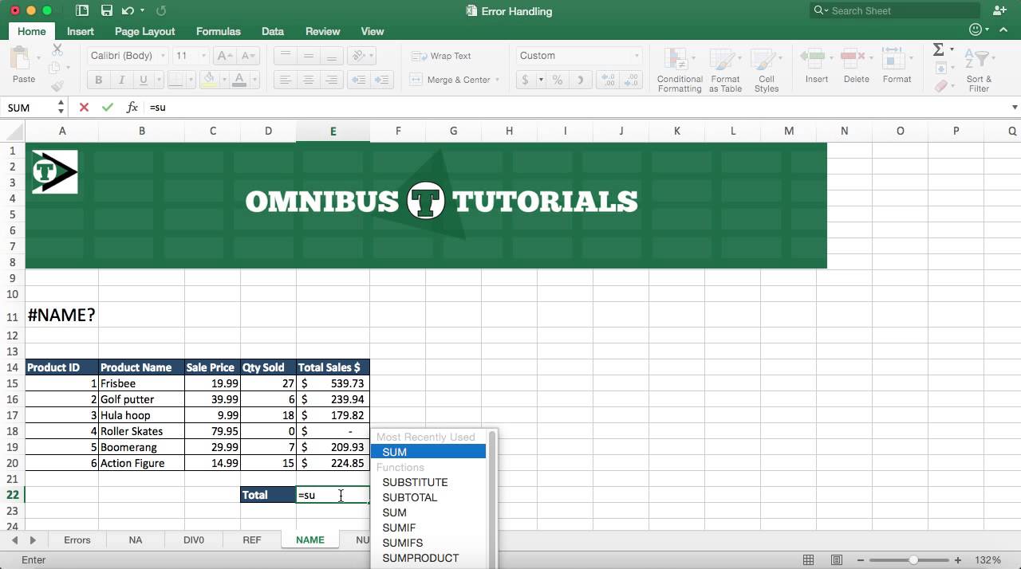
Task: Toggle Bold formatting
Action: [x=99, y=80]
